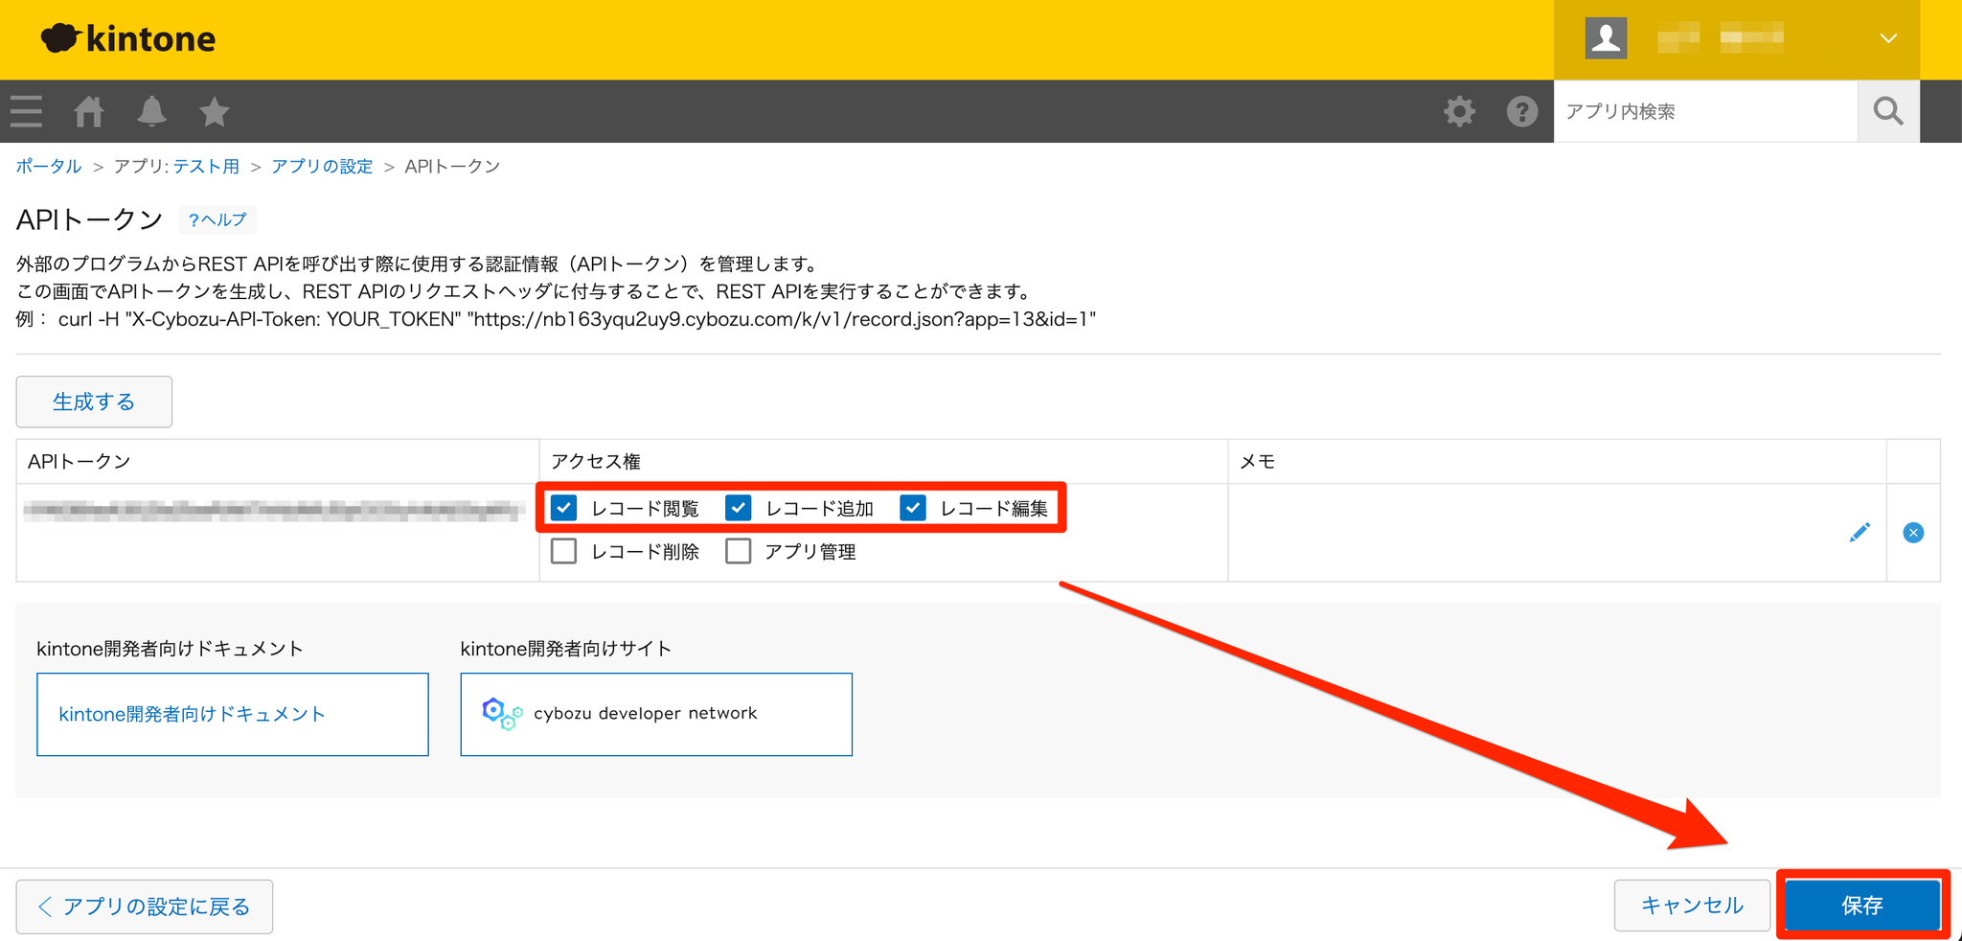Viewport: 1962px width, 941px height.
Task: Open settings gear icon
Action: point(1459,112)
